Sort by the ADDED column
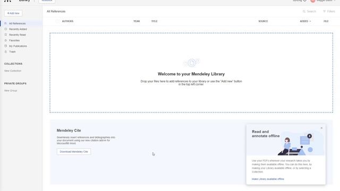This screenshot has height=191, width=340. pyautogui.click(x=304, y=21)
